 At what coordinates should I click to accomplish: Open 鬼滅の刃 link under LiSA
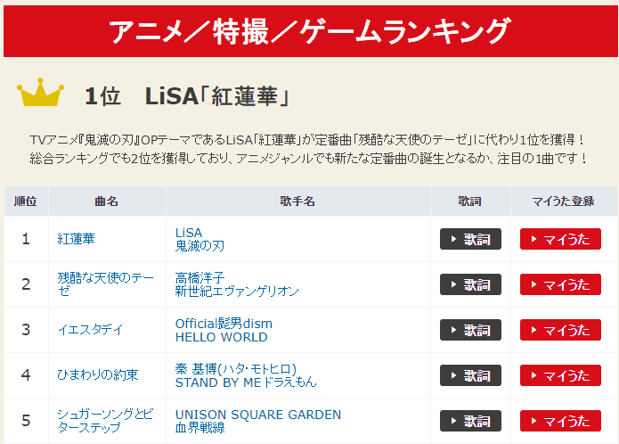click(200, 246)
